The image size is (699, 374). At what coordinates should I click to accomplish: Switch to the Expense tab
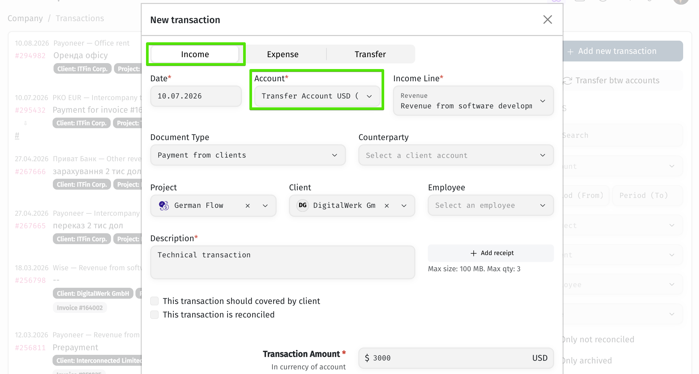pyautogui.click(x=283, y=54)
